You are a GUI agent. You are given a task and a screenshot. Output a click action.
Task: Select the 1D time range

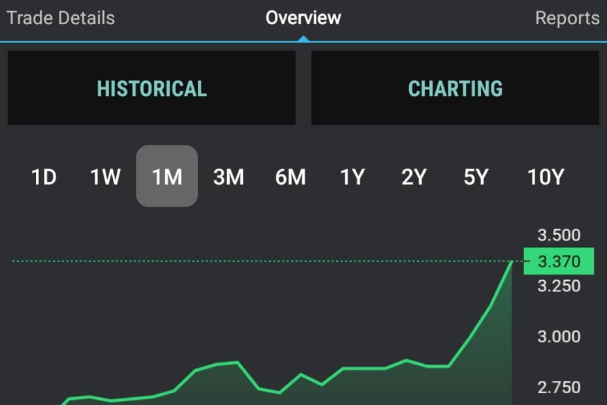(44, 177)
